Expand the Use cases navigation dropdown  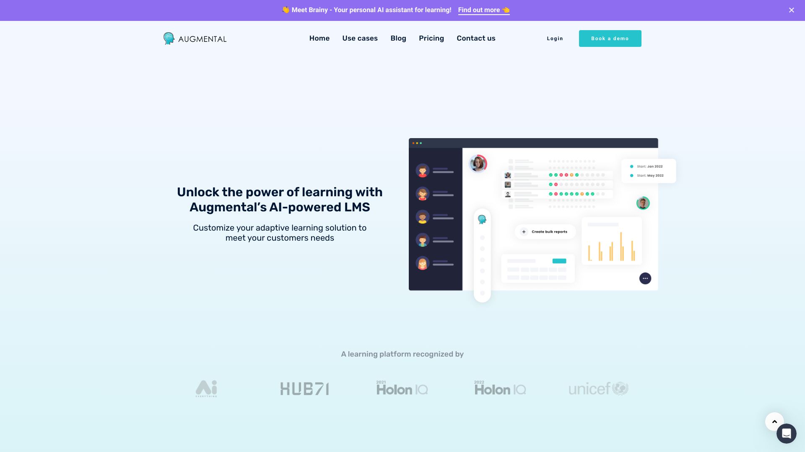[x=360, y=38]
